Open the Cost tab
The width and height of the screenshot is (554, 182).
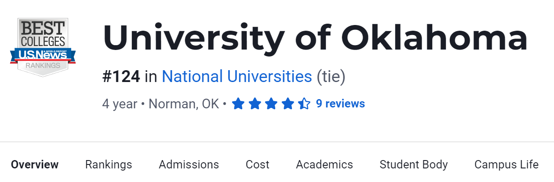pyautogui.click(x=257, y=164)
